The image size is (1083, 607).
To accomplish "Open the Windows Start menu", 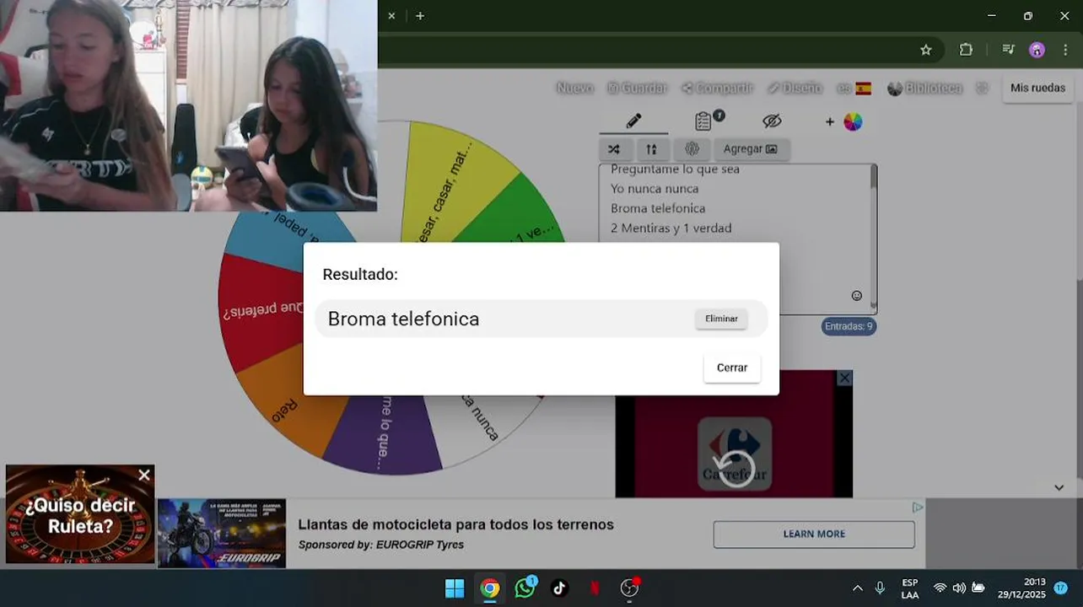I will coord(455,588).
